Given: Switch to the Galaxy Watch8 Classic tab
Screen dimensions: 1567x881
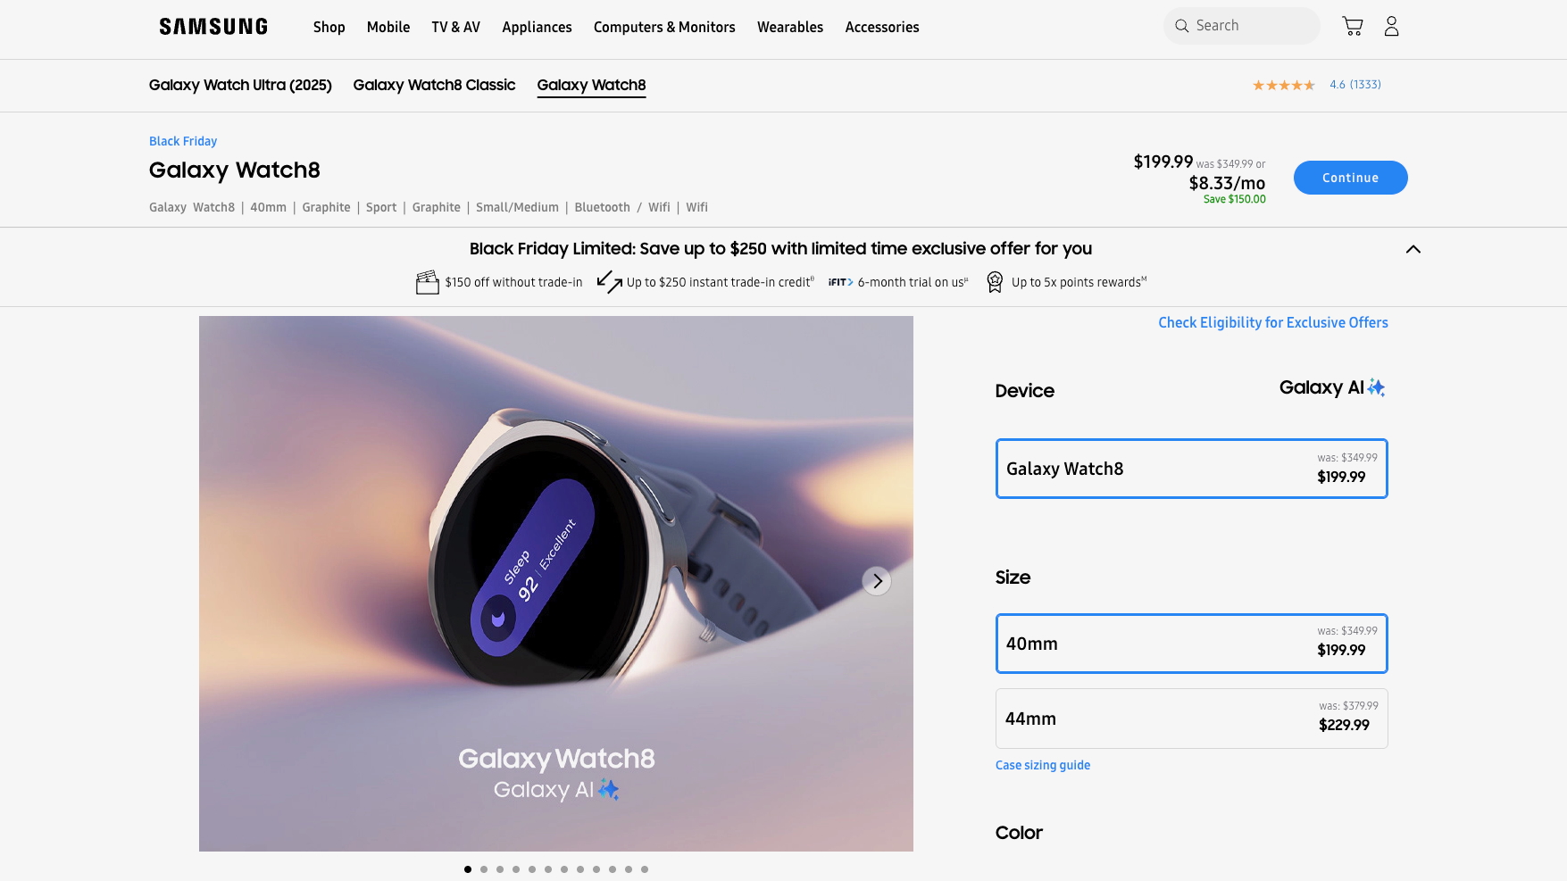Looking at the screenshot, I should point(434,85).
